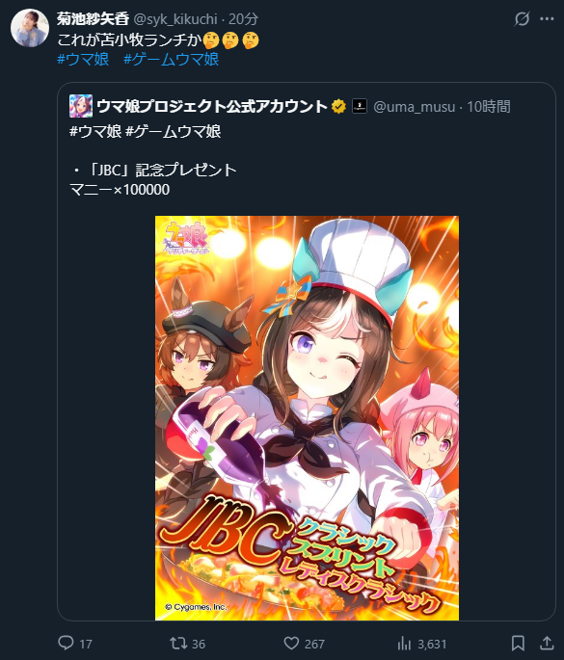Click the gold verified badge

tap(338, 107)
